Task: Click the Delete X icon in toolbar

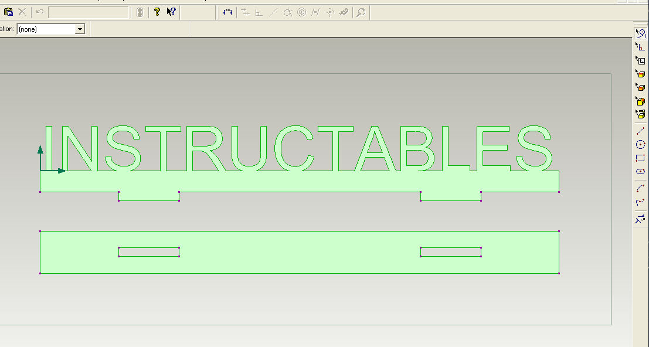Action: pyautogui.click(x=22, y=12)
